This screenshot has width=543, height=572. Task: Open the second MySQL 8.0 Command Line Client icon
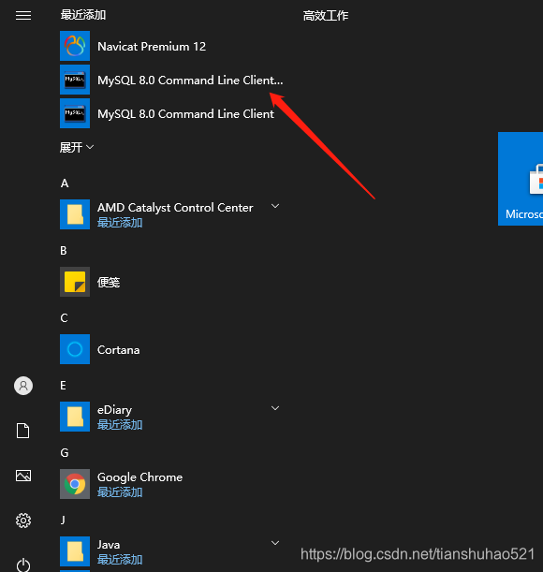(x=75, y=113)
